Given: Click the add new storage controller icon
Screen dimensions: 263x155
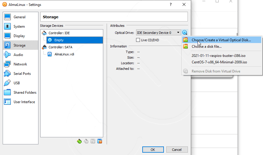Looking at the screenshot, I should (79, 141).
